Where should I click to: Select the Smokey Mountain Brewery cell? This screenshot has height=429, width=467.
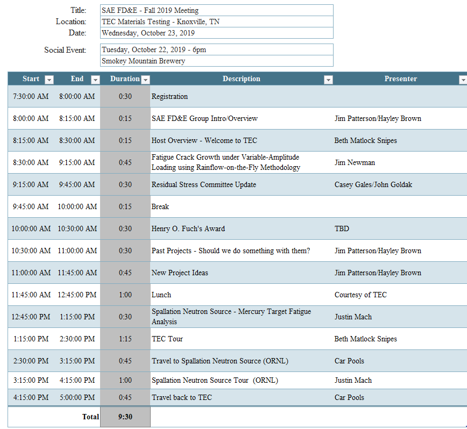click(216, 61)
